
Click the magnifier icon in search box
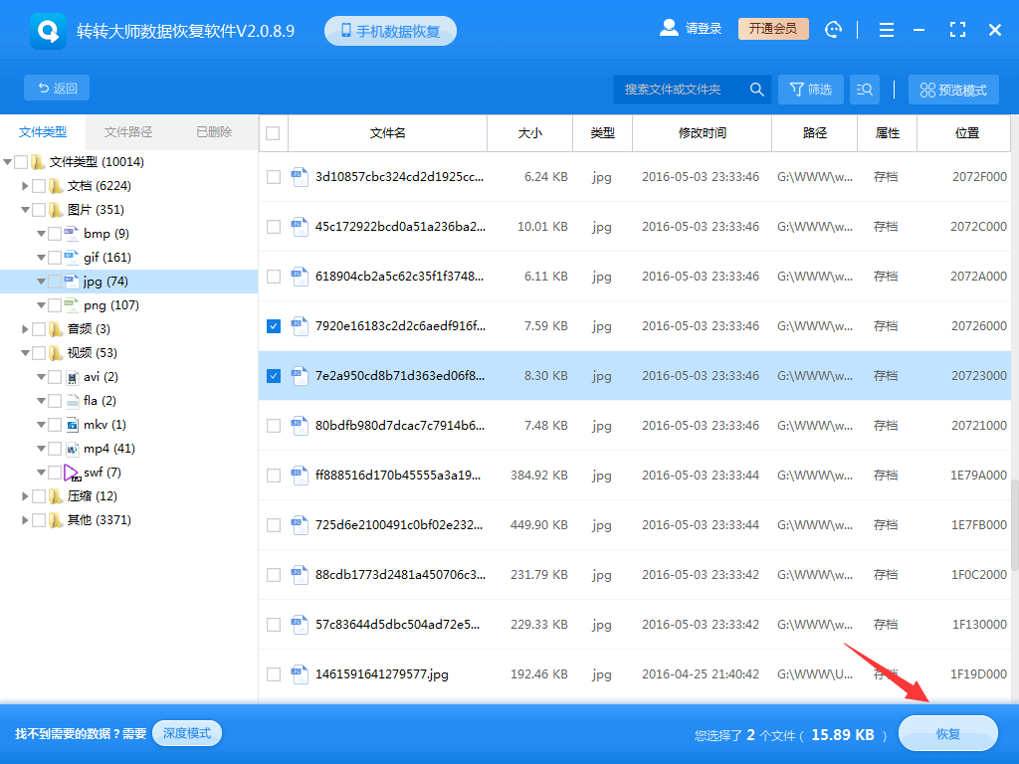point(756,89)
